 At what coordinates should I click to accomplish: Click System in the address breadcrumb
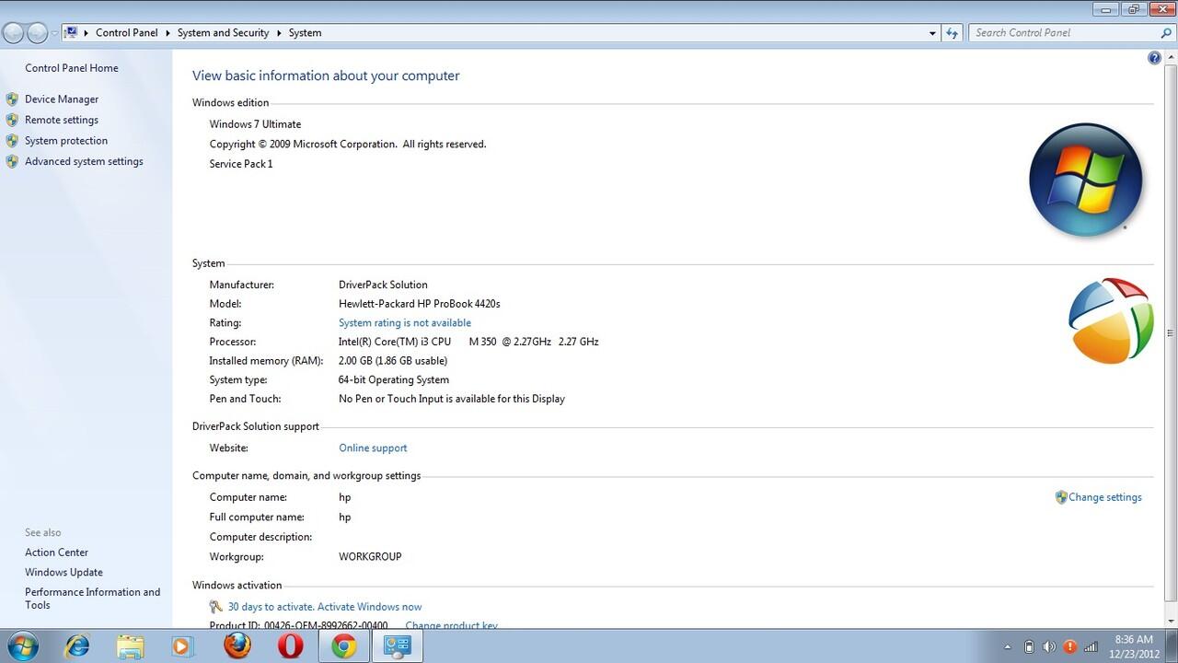[305, 33]
